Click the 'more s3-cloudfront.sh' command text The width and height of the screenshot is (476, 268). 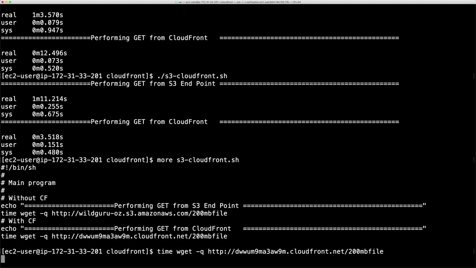pyautogui.click(x=198, y=160)
